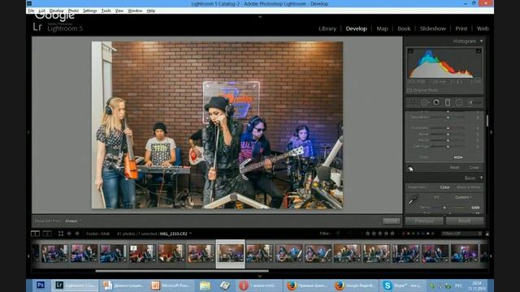Collapse the filmstrip with bottom arrow

coord(260,276)
